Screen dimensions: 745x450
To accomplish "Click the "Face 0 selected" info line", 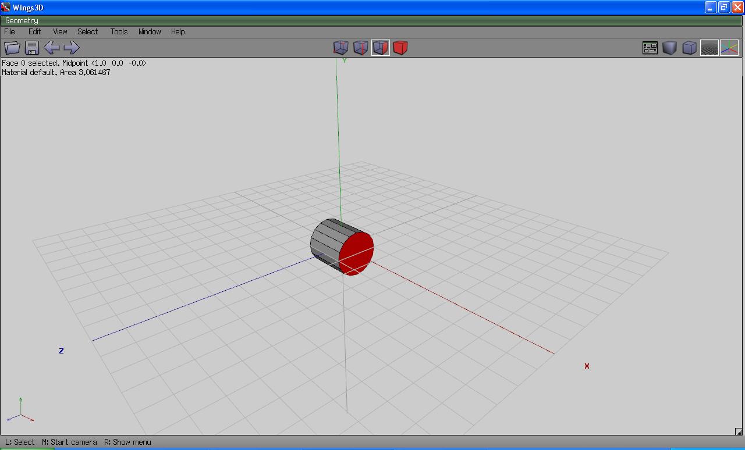I will point(74,63).
